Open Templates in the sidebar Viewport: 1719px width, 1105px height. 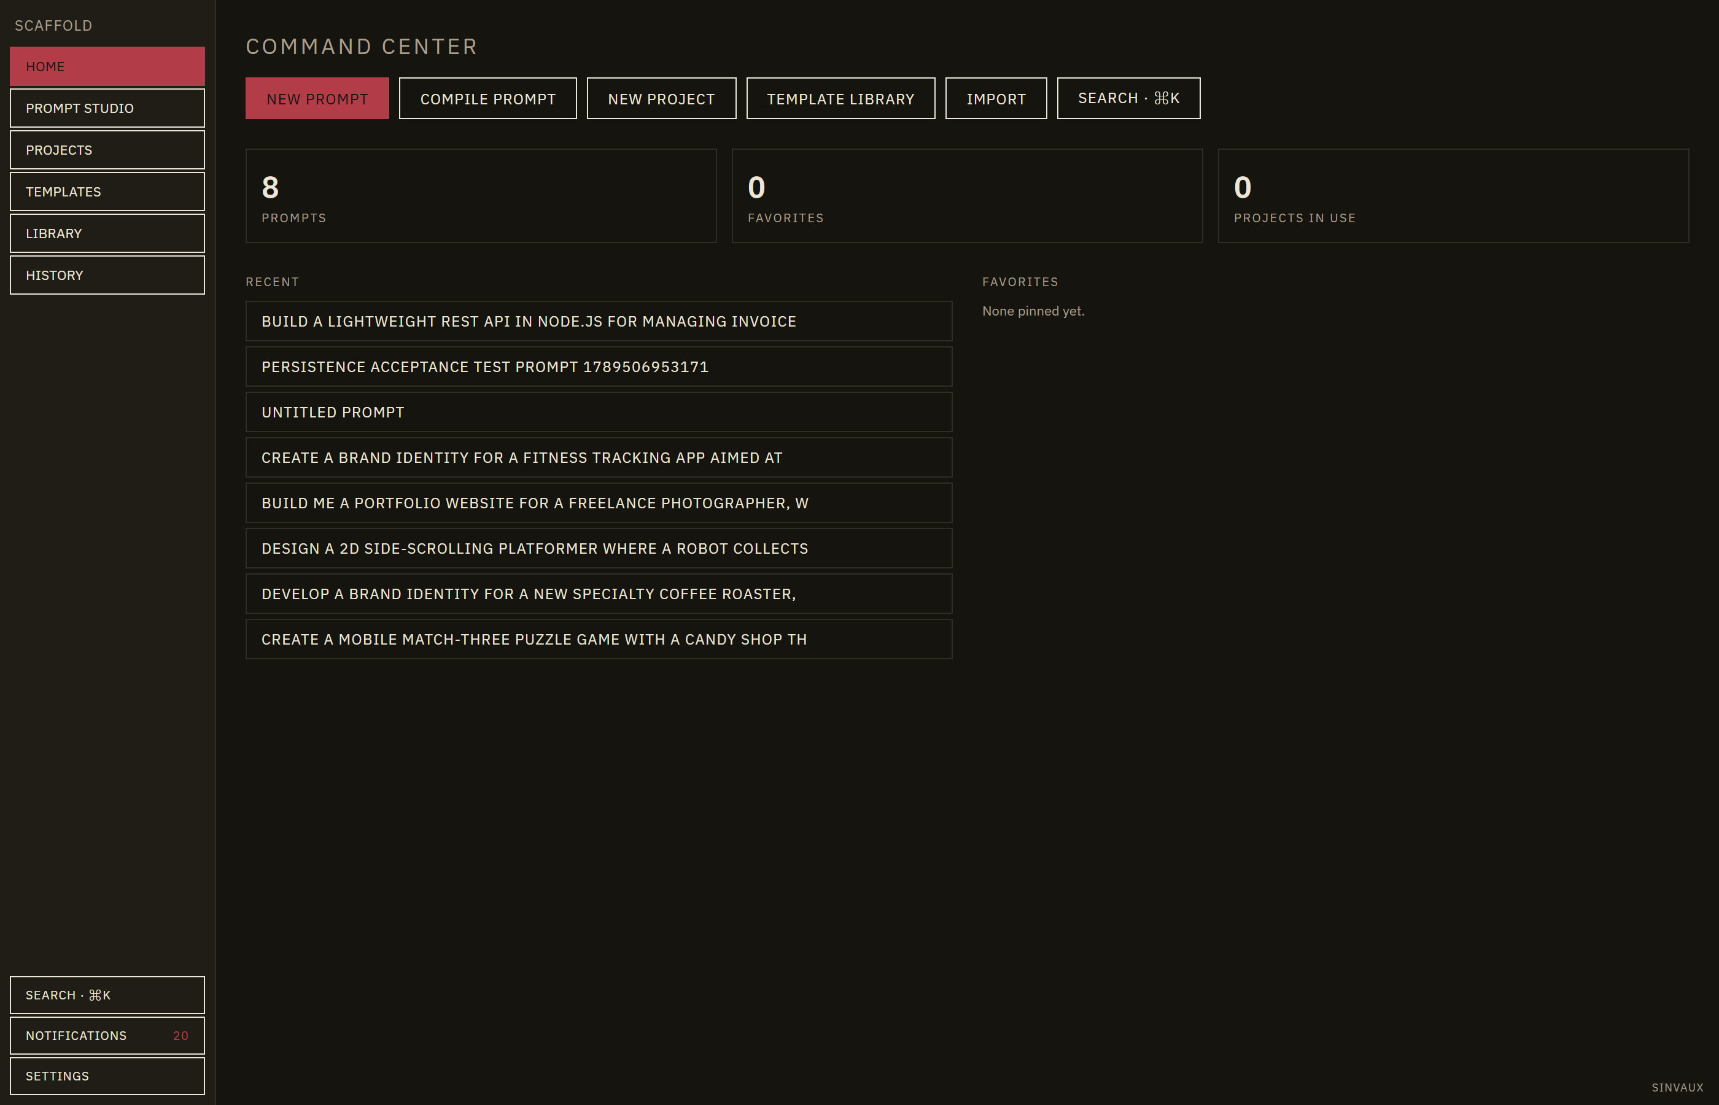(x=107, y=192)
